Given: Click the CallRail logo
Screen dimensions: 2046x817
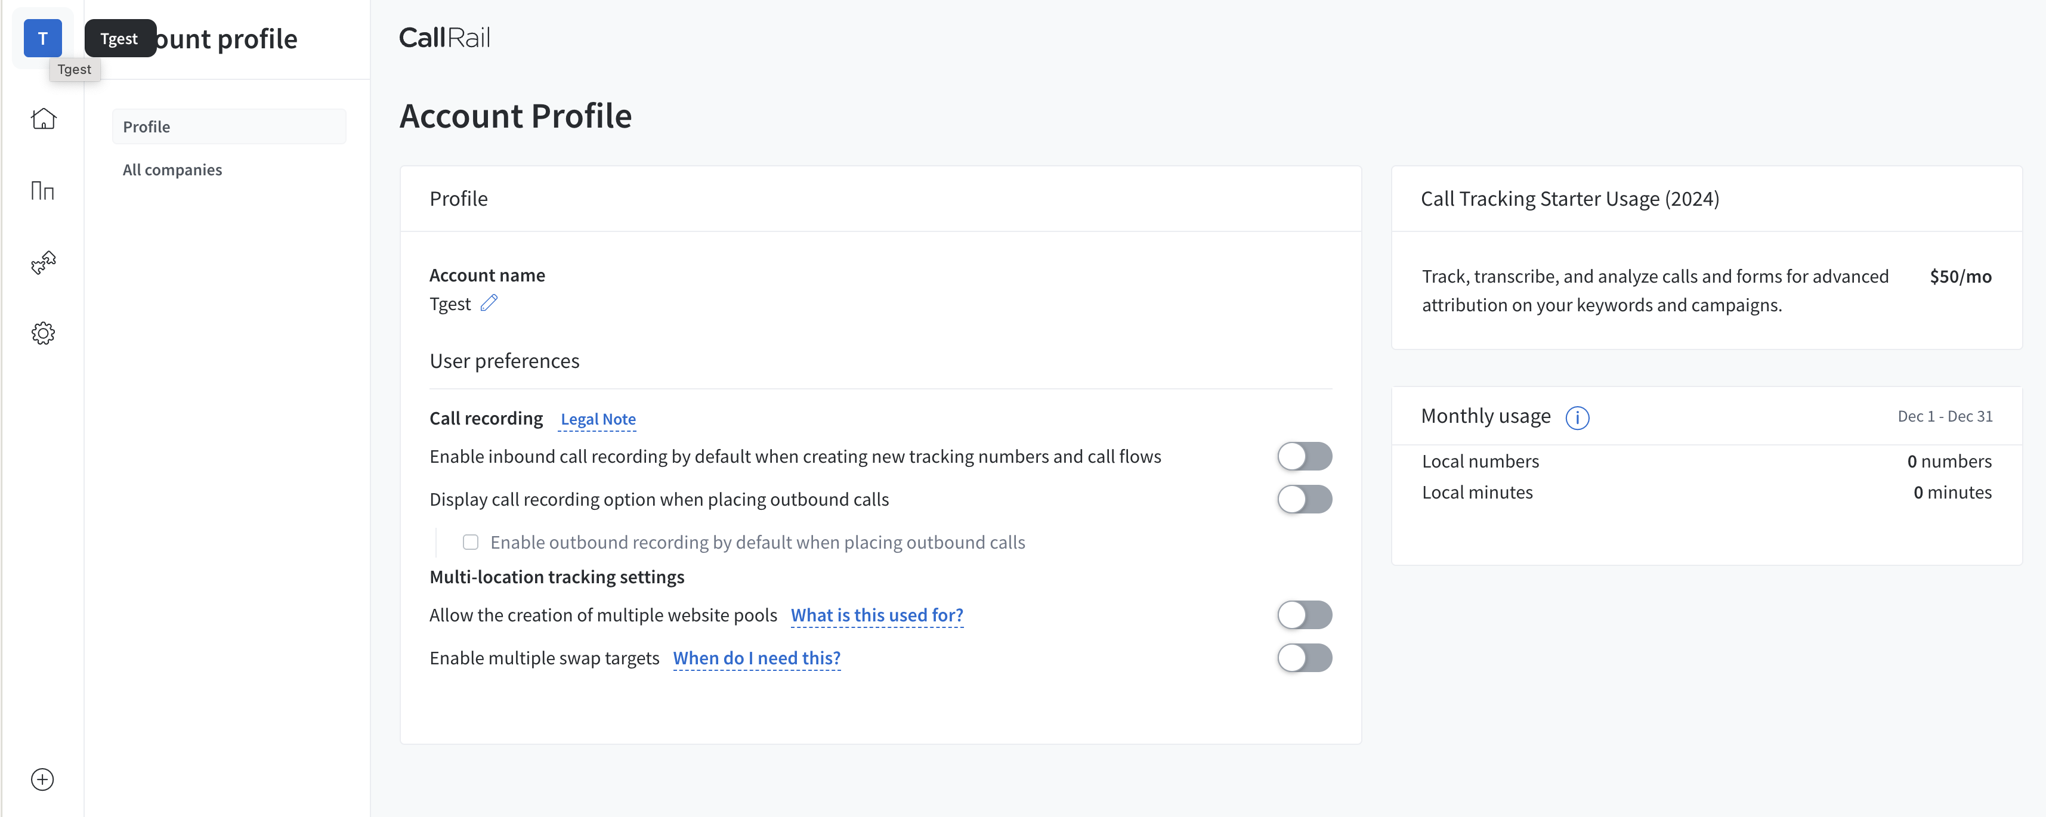Looking at the screenshot, I should click(444, 38).
